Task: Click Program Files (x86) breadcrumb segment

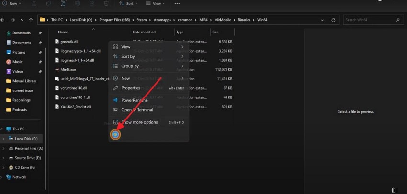Action: pyautogui.click(x=114, y=20)
